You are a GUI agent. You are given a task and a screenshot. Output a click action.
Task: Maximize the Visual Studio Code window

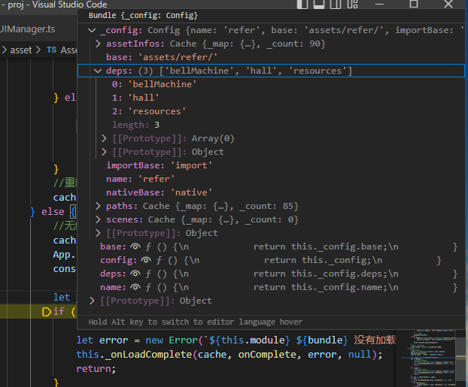[x=414, y=4]
